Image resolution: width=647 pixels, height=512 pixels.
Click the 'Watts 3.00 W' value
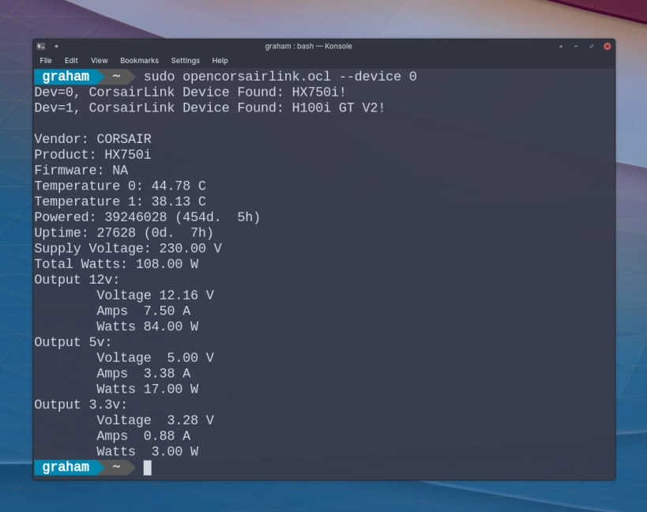(x=147, y=452)
